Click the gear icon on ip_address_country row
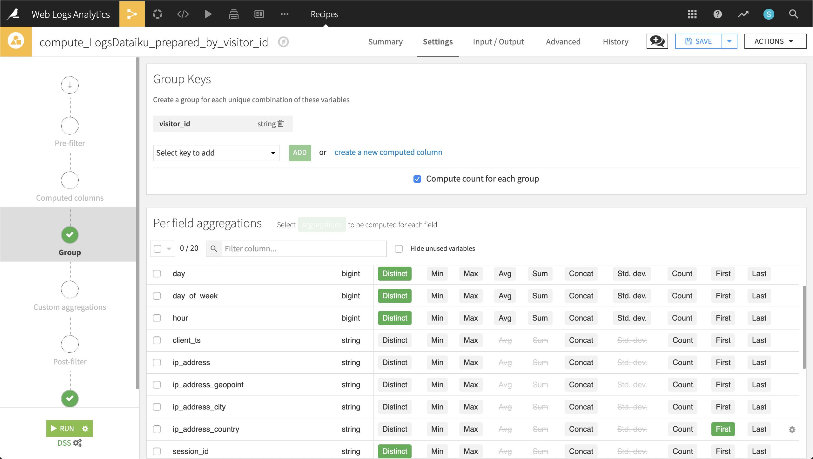The width and height of the screenshot is (813, 459). (792, 429)
